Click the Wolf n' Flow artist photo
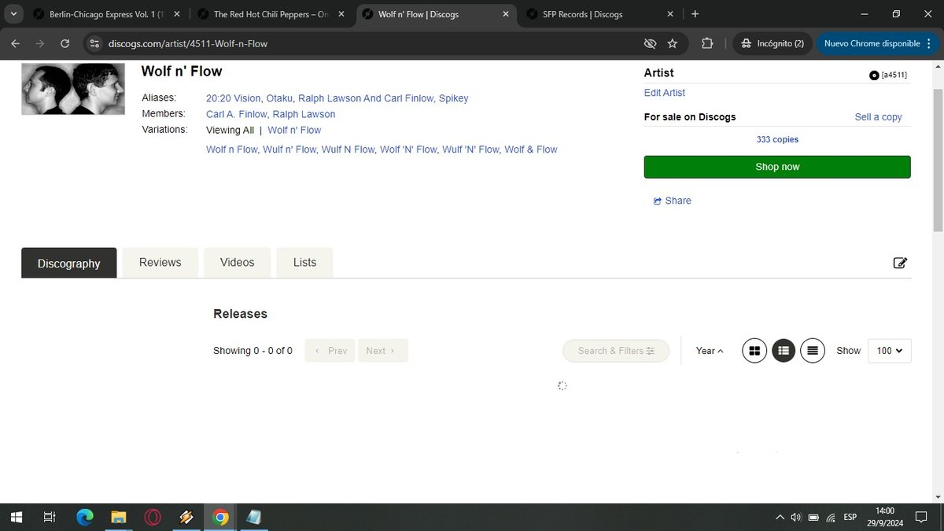 pos(72,89)
